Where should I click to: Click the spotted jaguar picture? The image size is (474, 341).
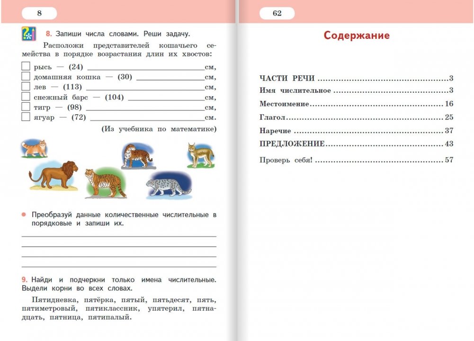(x=136, y=156)
